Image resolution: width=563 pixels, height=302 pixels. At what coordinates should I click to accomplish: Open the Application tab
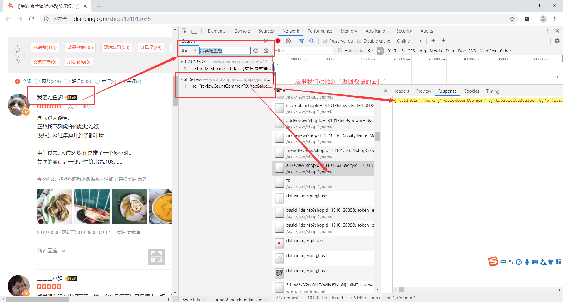(x=377, y=31)
